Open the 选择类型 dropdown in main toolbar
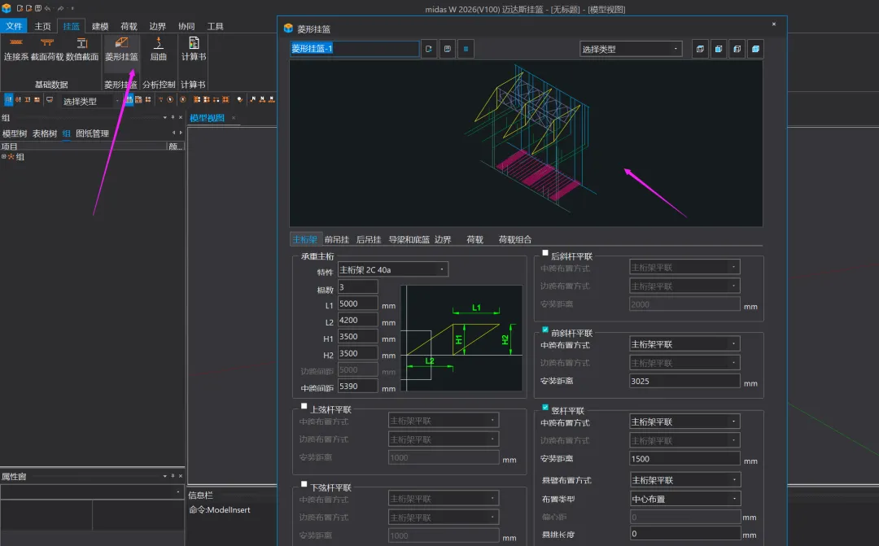 [x=90, y=101]
